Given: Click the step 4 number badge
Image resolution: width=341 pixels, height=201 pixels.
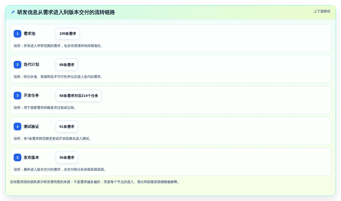Looking at the screenshot, I should (x=18, y=127).
